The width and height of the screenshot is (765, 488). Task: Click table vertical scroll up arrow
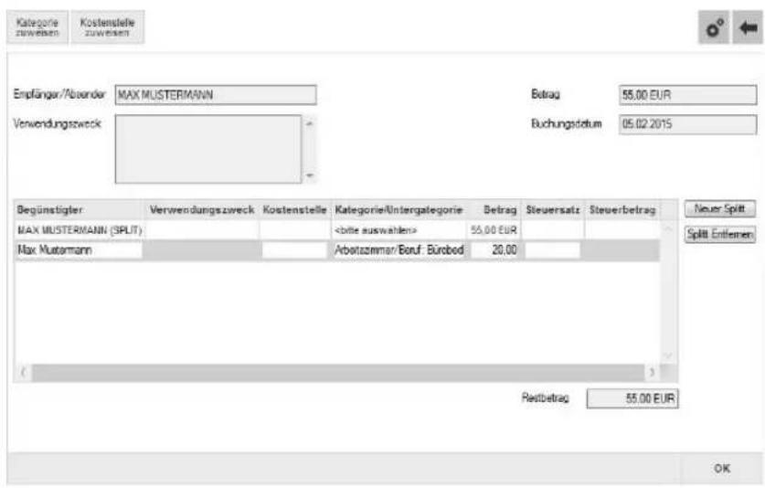coord(668,228)
